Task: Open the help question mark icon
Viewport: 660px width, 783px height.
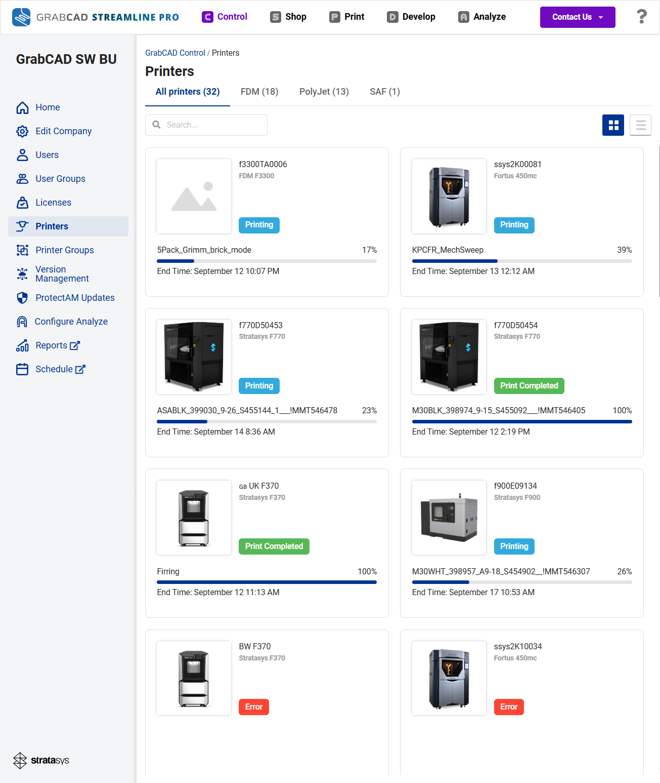Action: click(641, 17)
